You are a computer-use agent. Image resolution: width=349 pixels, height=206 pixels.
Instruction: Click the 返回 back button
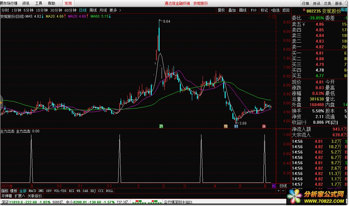coord(286,10)
